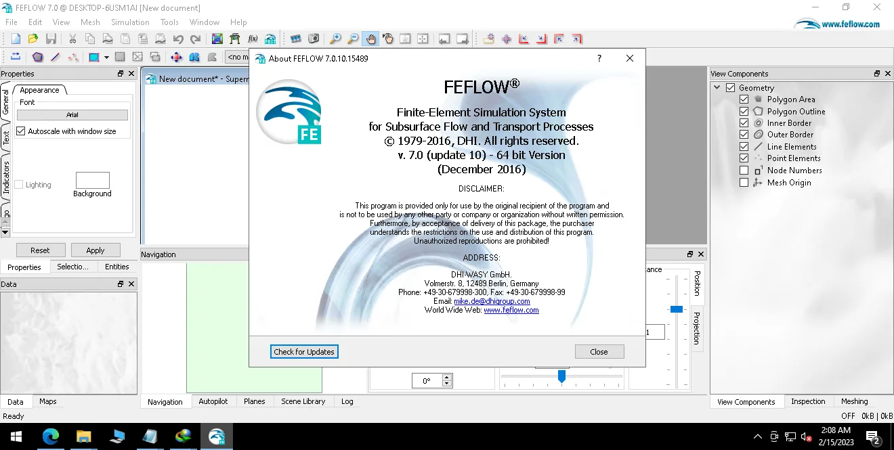Screen dimensions: 894x450
Task: Select the Add Polygons pentagon tool
Action: (x=37, y=58)
